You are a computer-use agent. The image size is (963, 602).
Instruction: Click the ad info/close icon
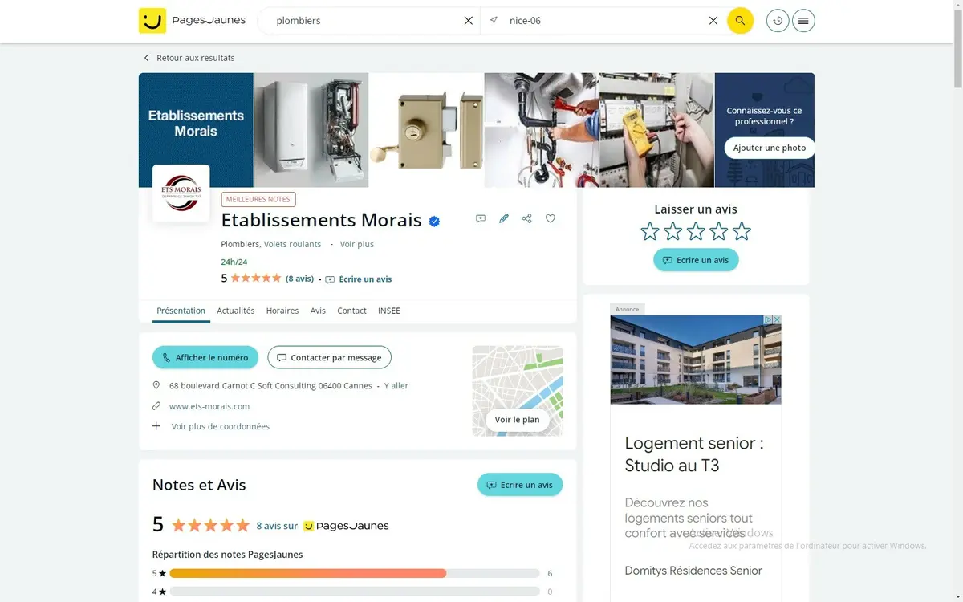tap(772, 319)
